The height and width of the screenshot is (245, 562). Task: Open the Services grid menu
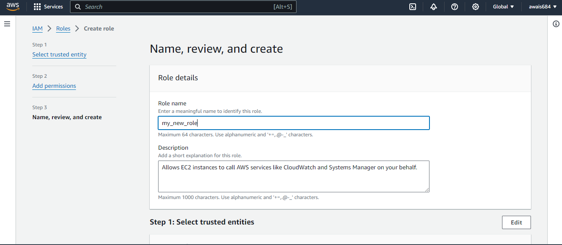37,7
